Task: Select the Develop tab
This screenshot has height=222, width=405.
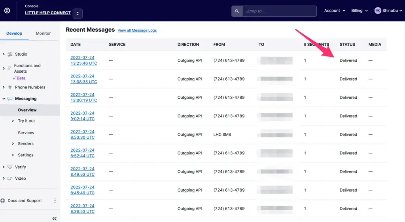Action: click(x=14, y=34)
